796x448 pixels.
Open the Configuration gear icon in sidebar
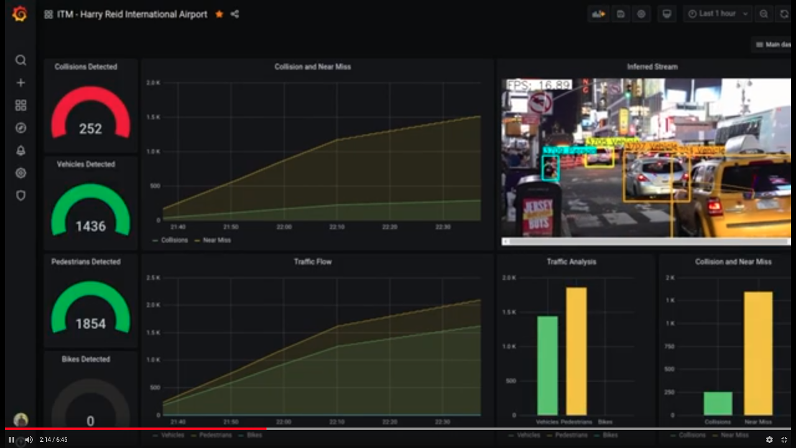[21, 173]
